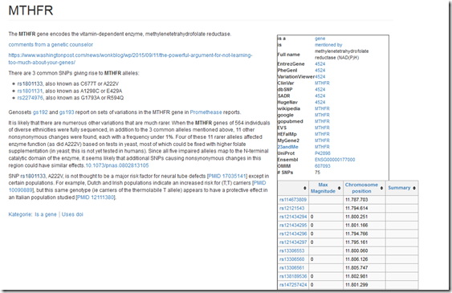Screen dimensions: 452x293
Task: Open UniProt P42898 link
Action: [x=323, y=153]
